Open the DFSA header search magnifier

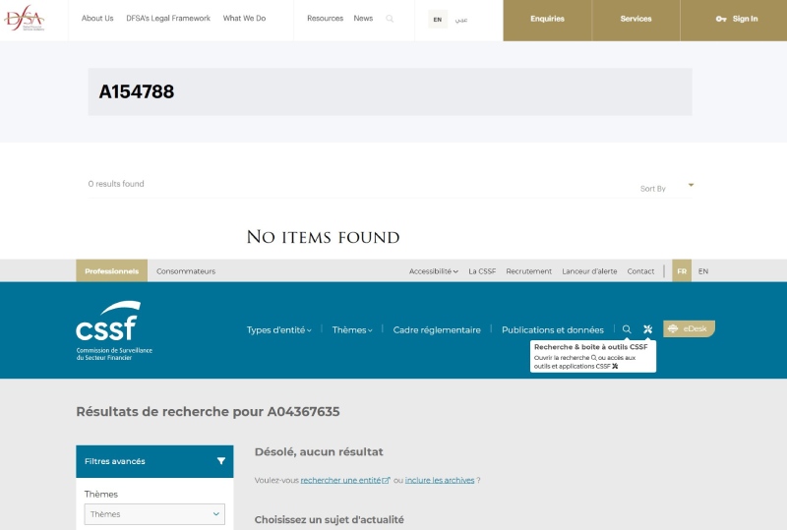[390, 19]
